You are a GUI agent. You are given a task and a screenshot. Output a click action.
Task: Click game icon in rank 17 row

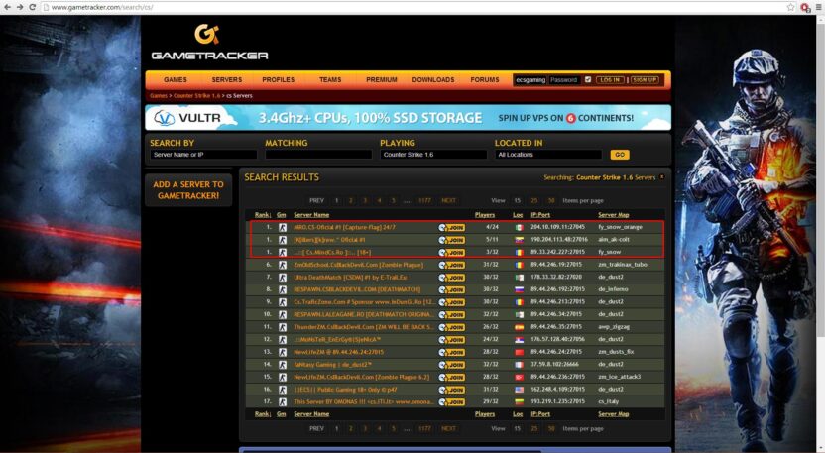click(x=282, y=402)
